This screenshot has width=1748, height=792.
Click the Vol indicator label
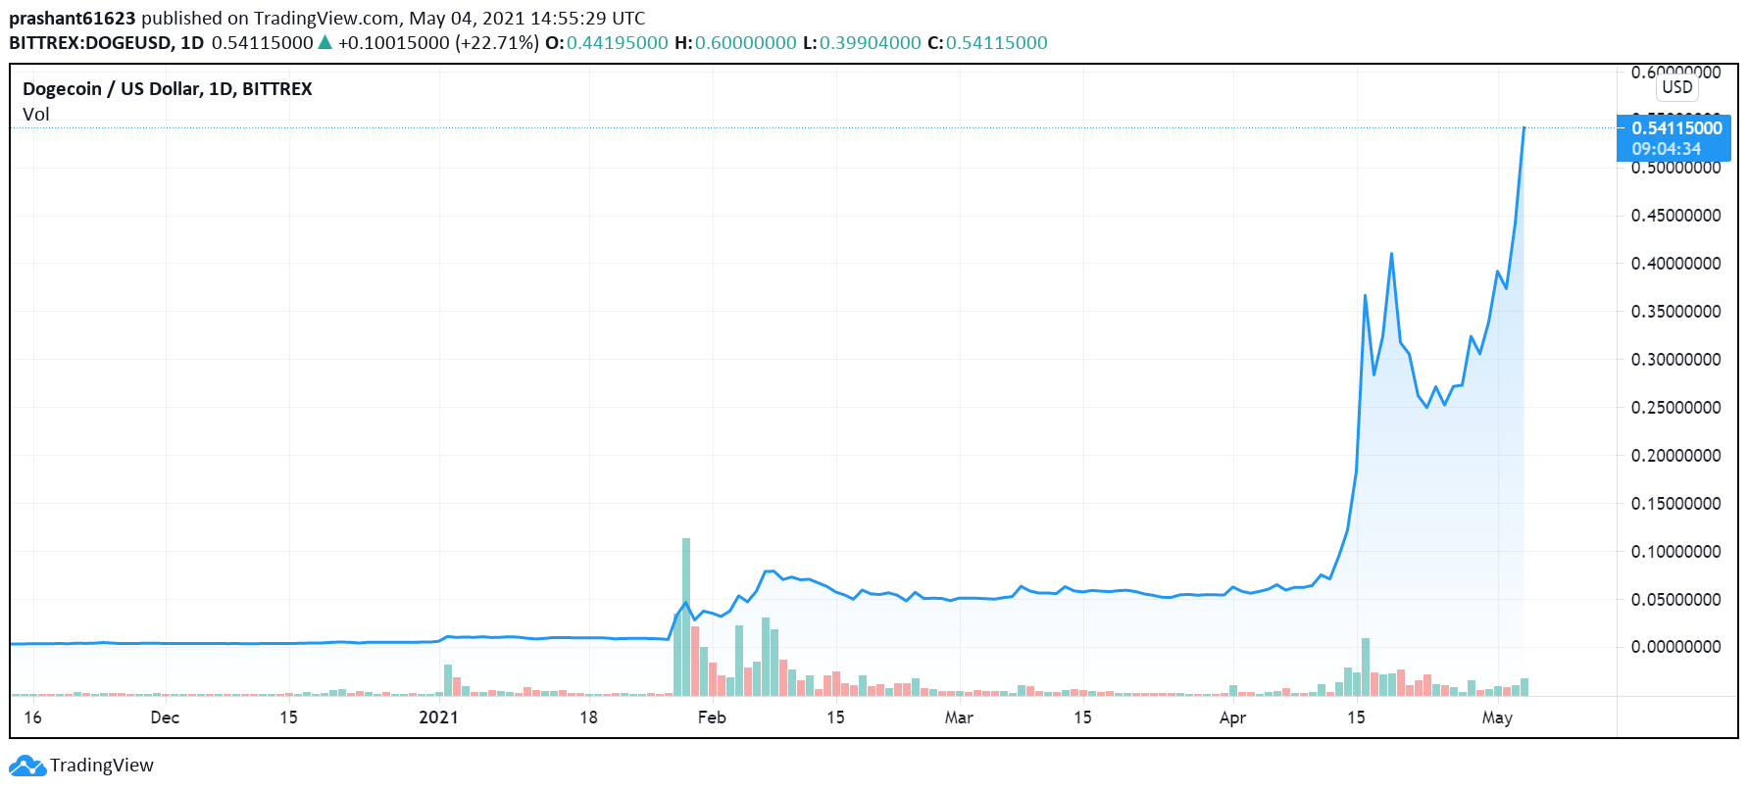[36, 115]
